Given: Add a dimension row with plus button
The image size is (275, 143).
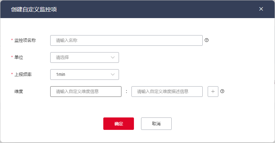Looking at the screenshot, I should [x=213, y=92].
